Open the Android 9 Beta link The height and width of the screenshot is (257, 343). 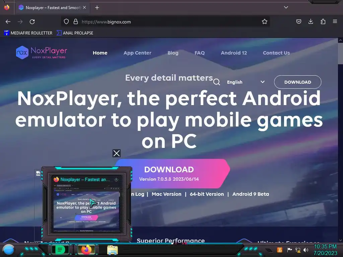pos(251,194)
